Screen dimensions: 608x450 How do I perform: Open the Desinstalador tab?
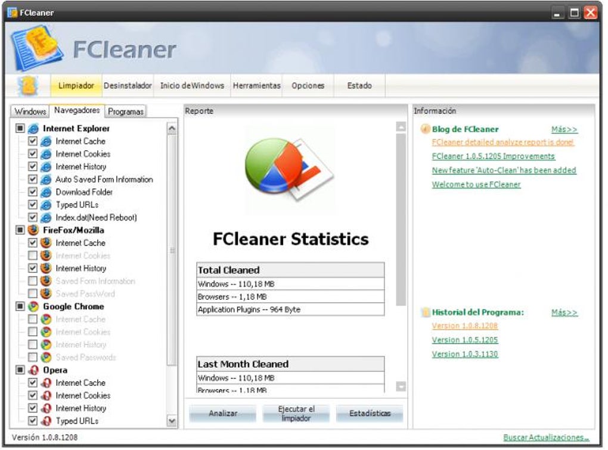[128, 86]
